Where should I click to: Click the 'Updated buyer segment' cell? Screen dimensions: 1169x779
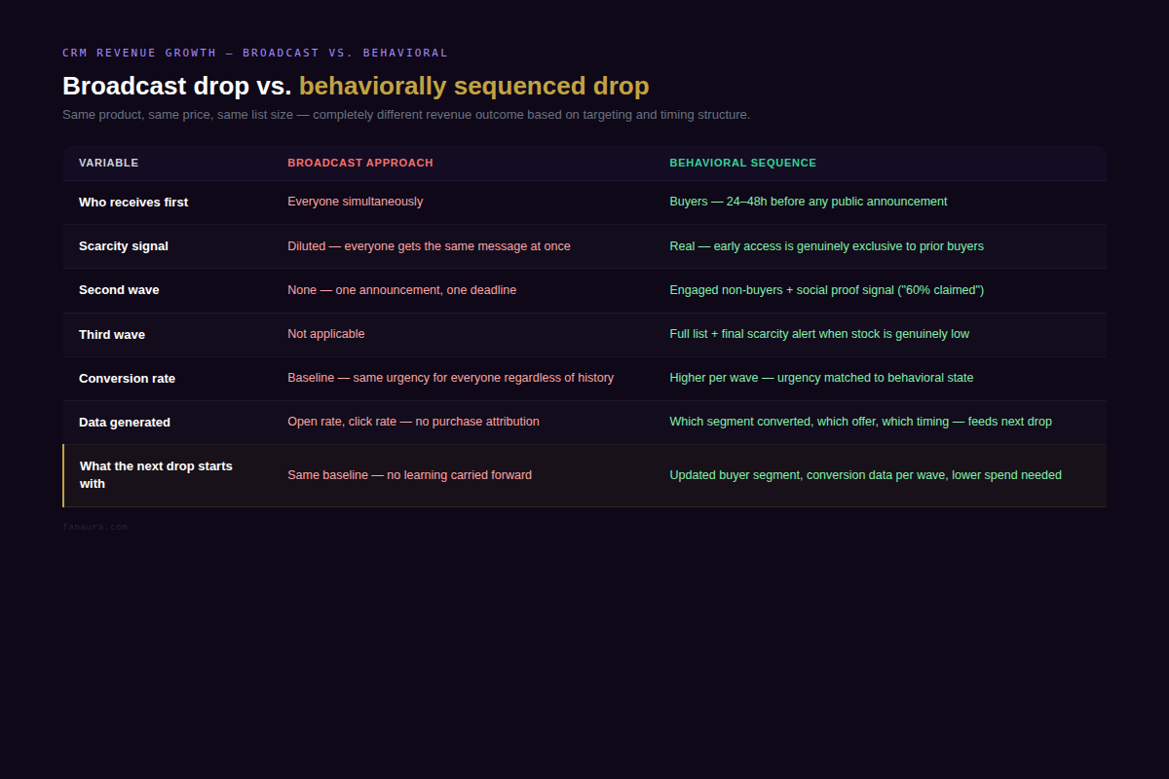[866, 475]
